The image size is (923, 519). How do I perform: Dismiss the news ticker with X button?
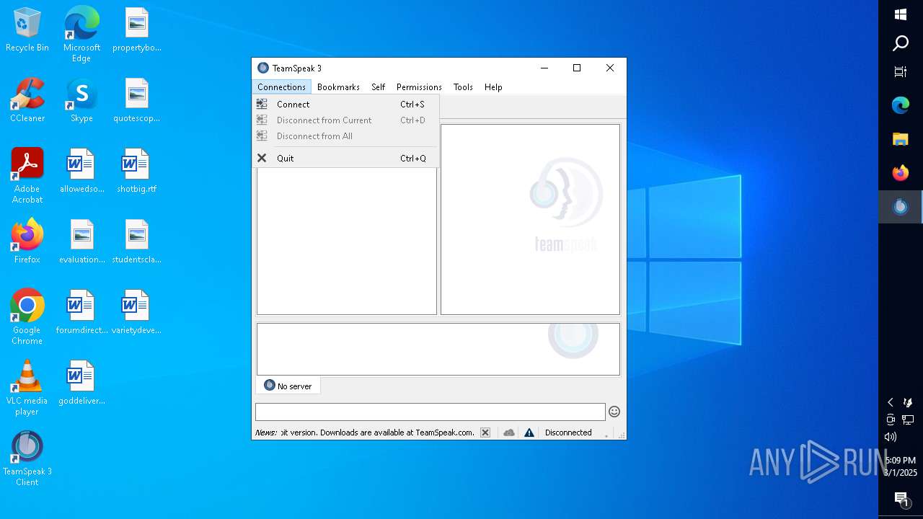pyautogui.click(x=485, y=432)
